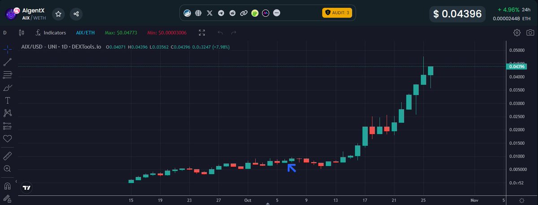The image size is (538, 205).
Task: Take a chart snapshot with camera
Action: (530, 33)
